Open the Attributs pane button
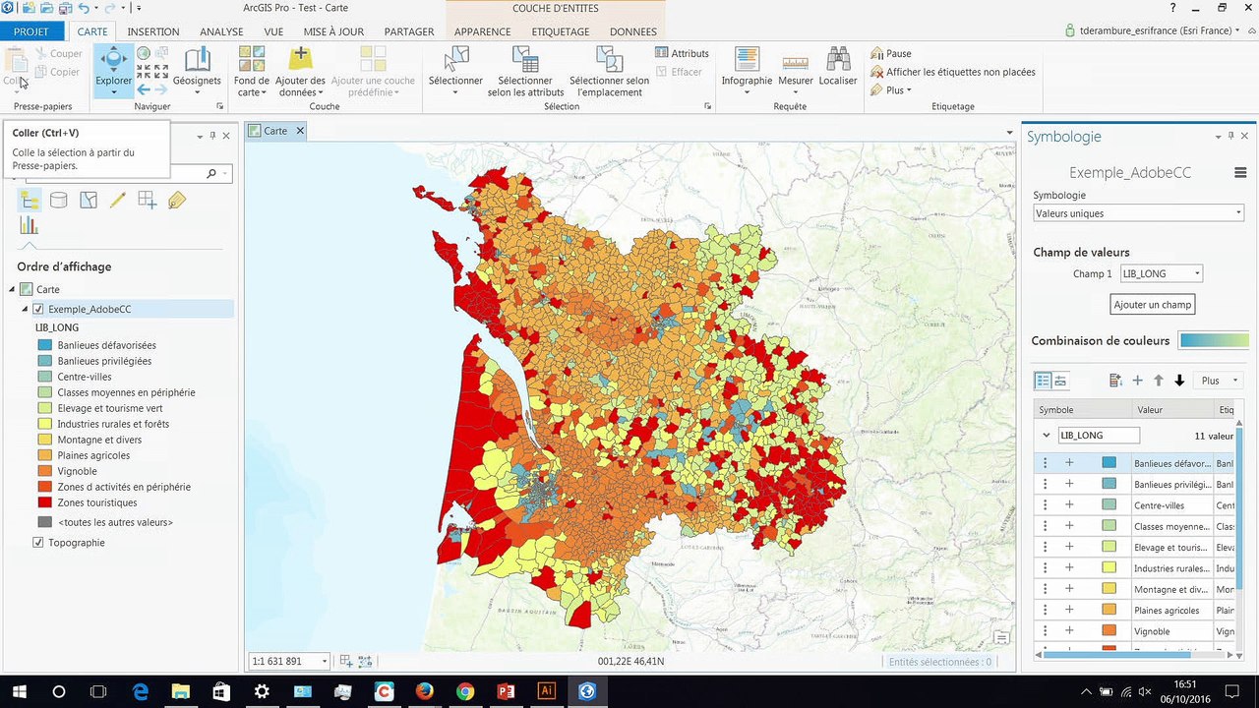Screen dimensions: 1259x708 point(683,53)
